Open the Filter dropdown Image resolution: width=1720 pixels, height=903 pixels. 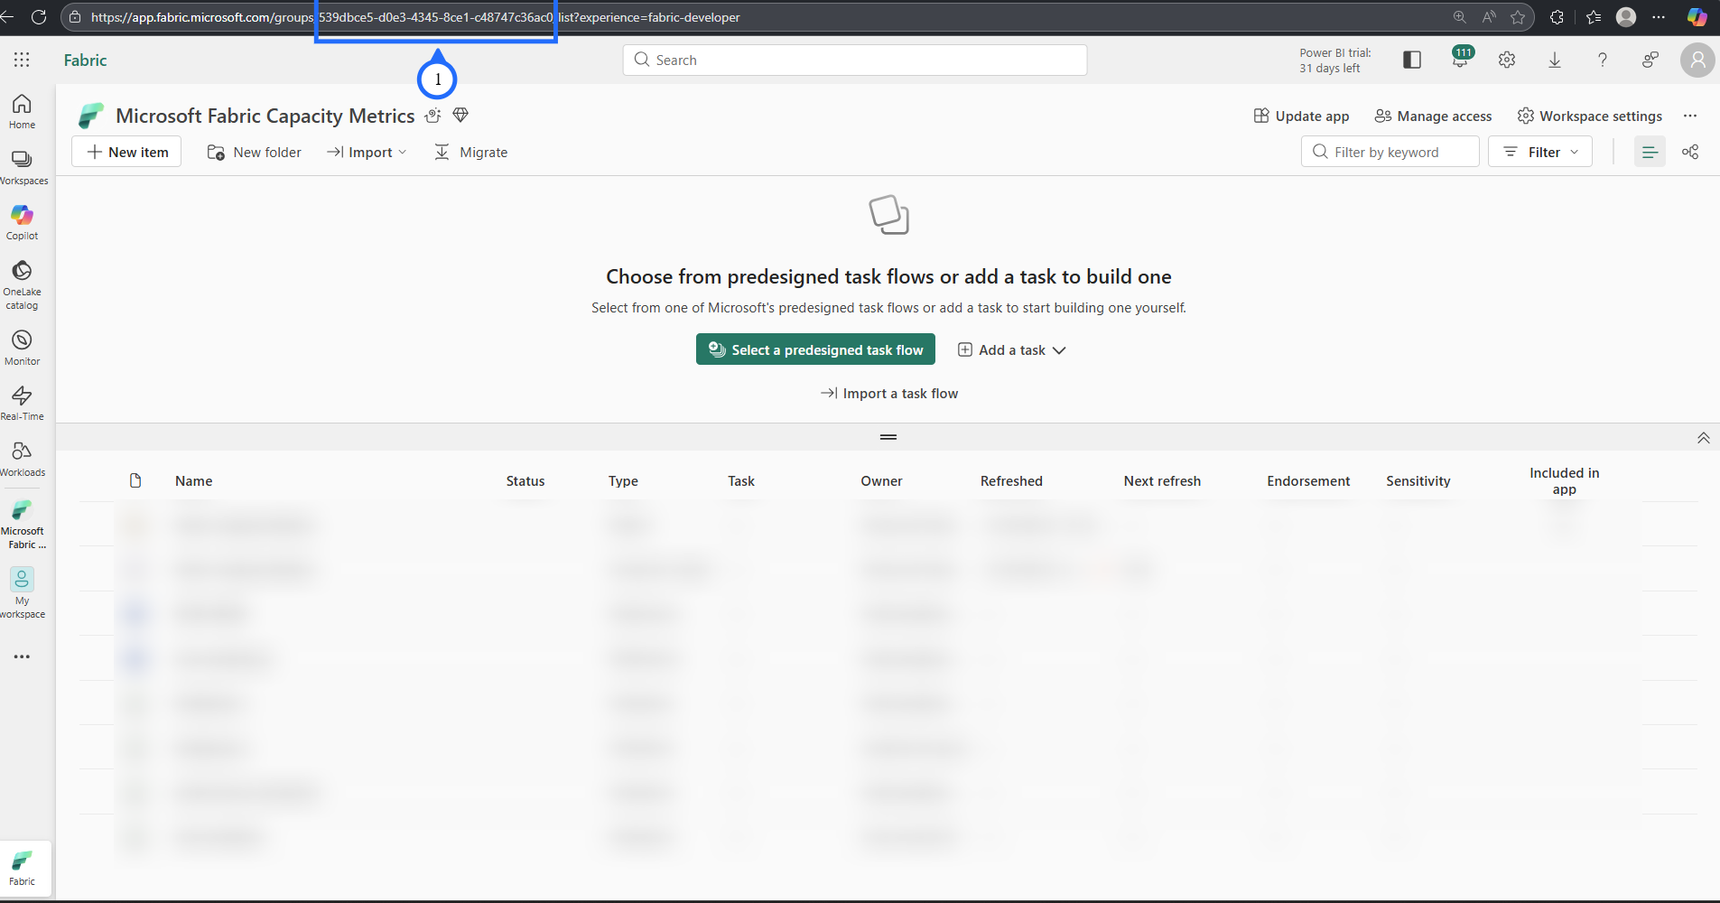(1540, 152)
